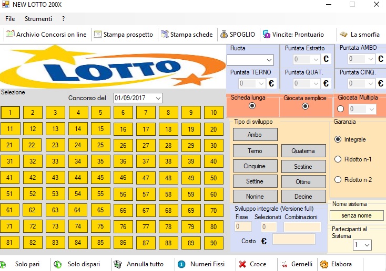Click the Settine development button

pyautogui.click(x=255, y=181)
